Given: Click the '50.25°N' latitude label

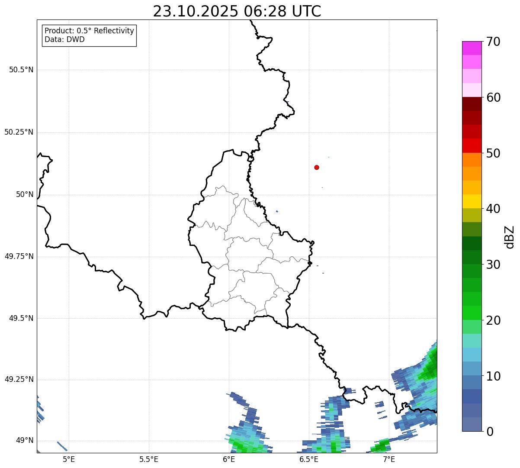Looking at the screenshot, I should pos(19,132).
